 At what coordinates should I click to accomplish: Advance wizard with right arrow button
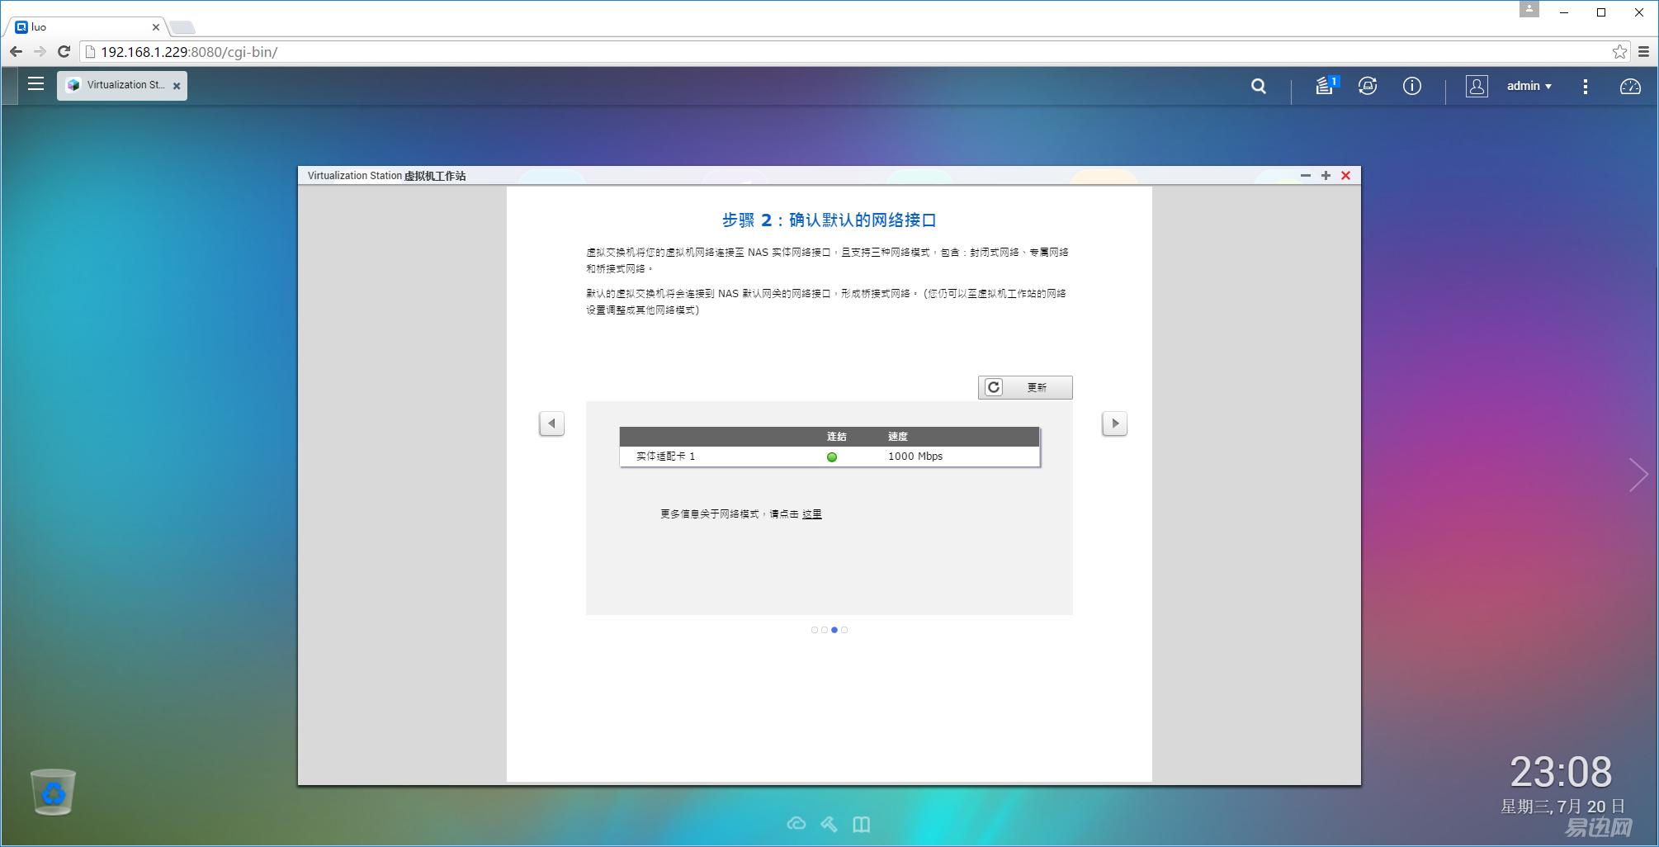1115,423
